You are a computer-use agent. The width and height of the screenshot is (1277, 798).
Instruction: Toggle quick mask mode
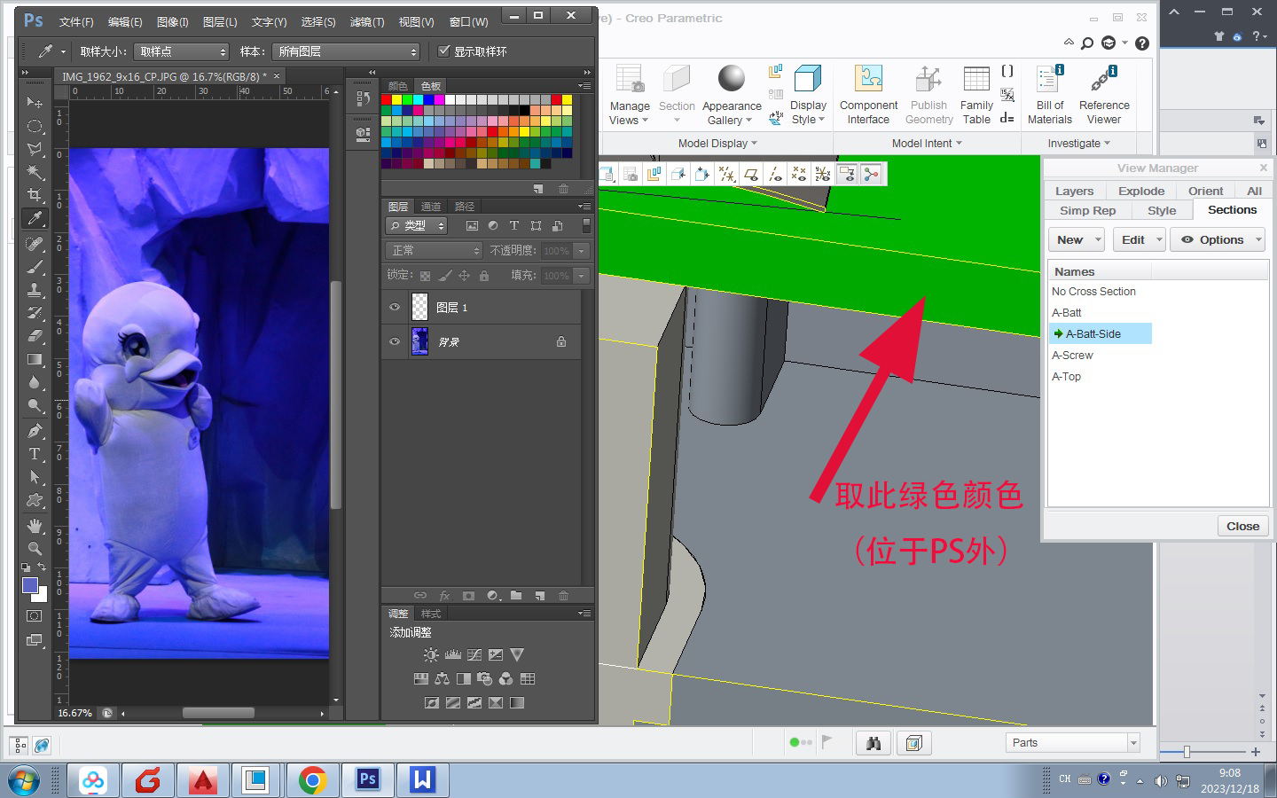(35, 615)
